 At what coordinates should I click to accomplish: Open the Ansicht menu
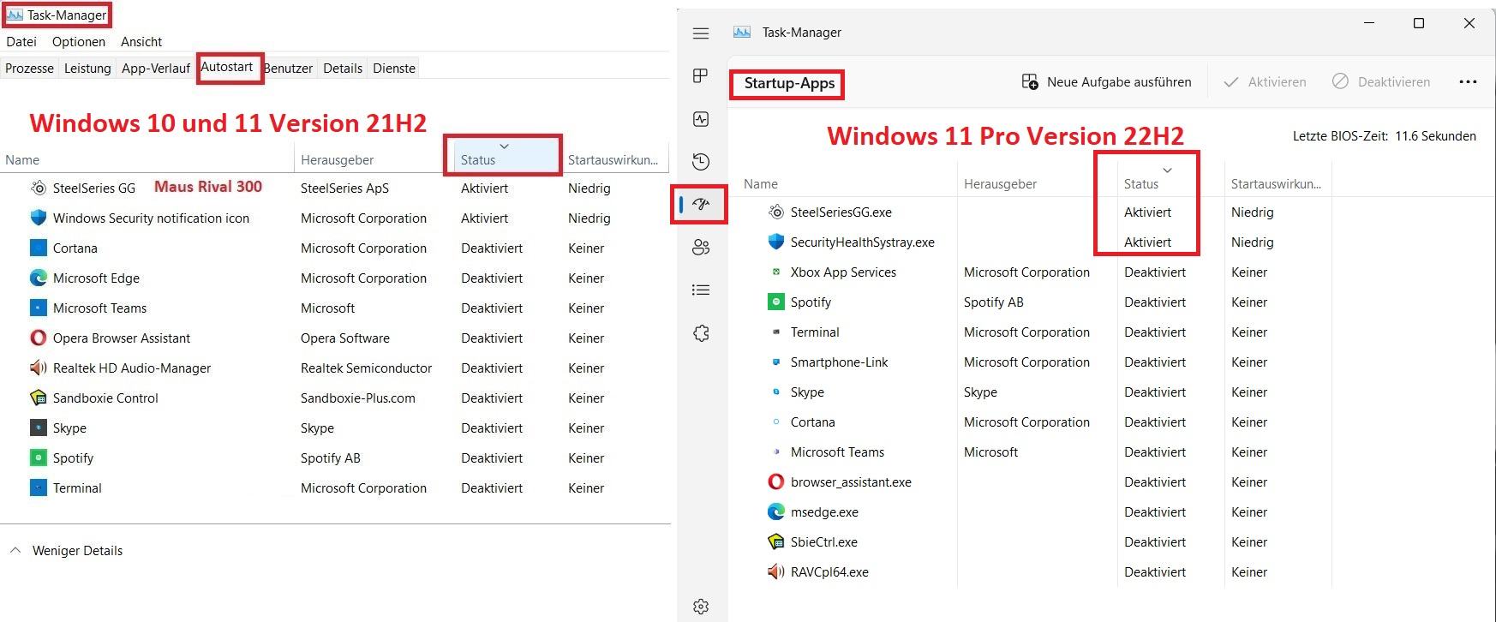141,41
